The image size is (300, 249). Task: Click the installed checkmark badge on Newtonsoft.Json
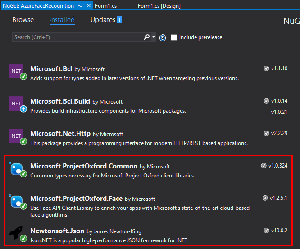pyautogui.click(x=23, y=239)
